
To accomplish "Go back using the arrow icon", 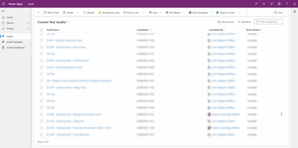I will 38,13.
